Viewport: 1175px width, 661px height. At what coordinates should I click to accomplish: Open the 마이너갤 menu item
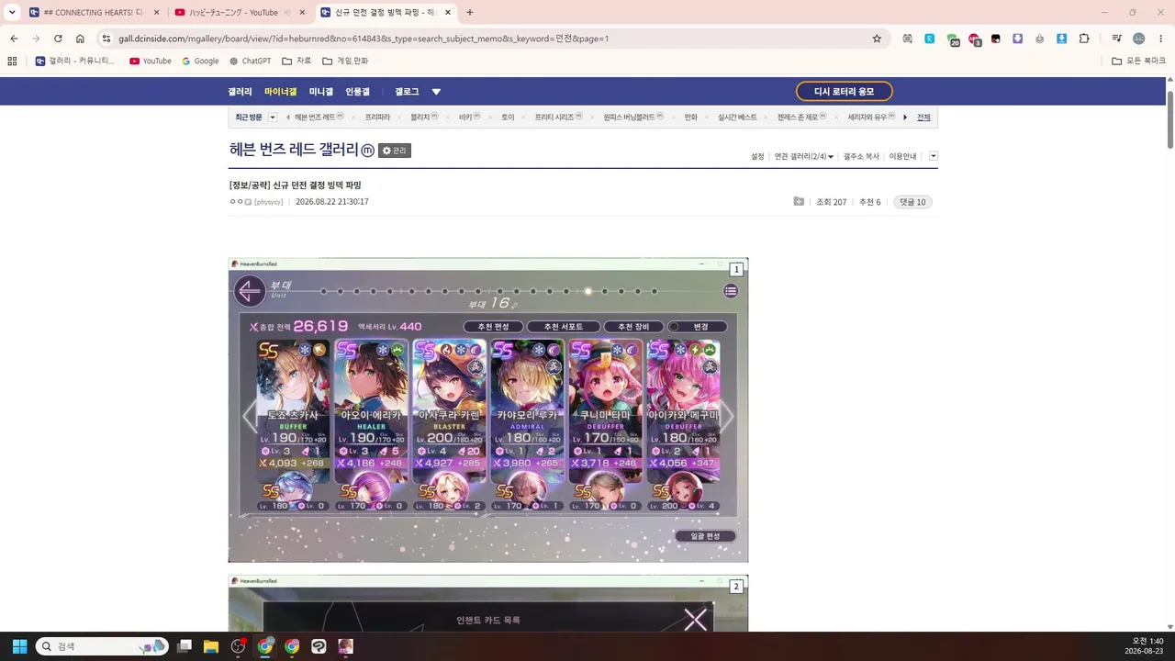(280, 92)
